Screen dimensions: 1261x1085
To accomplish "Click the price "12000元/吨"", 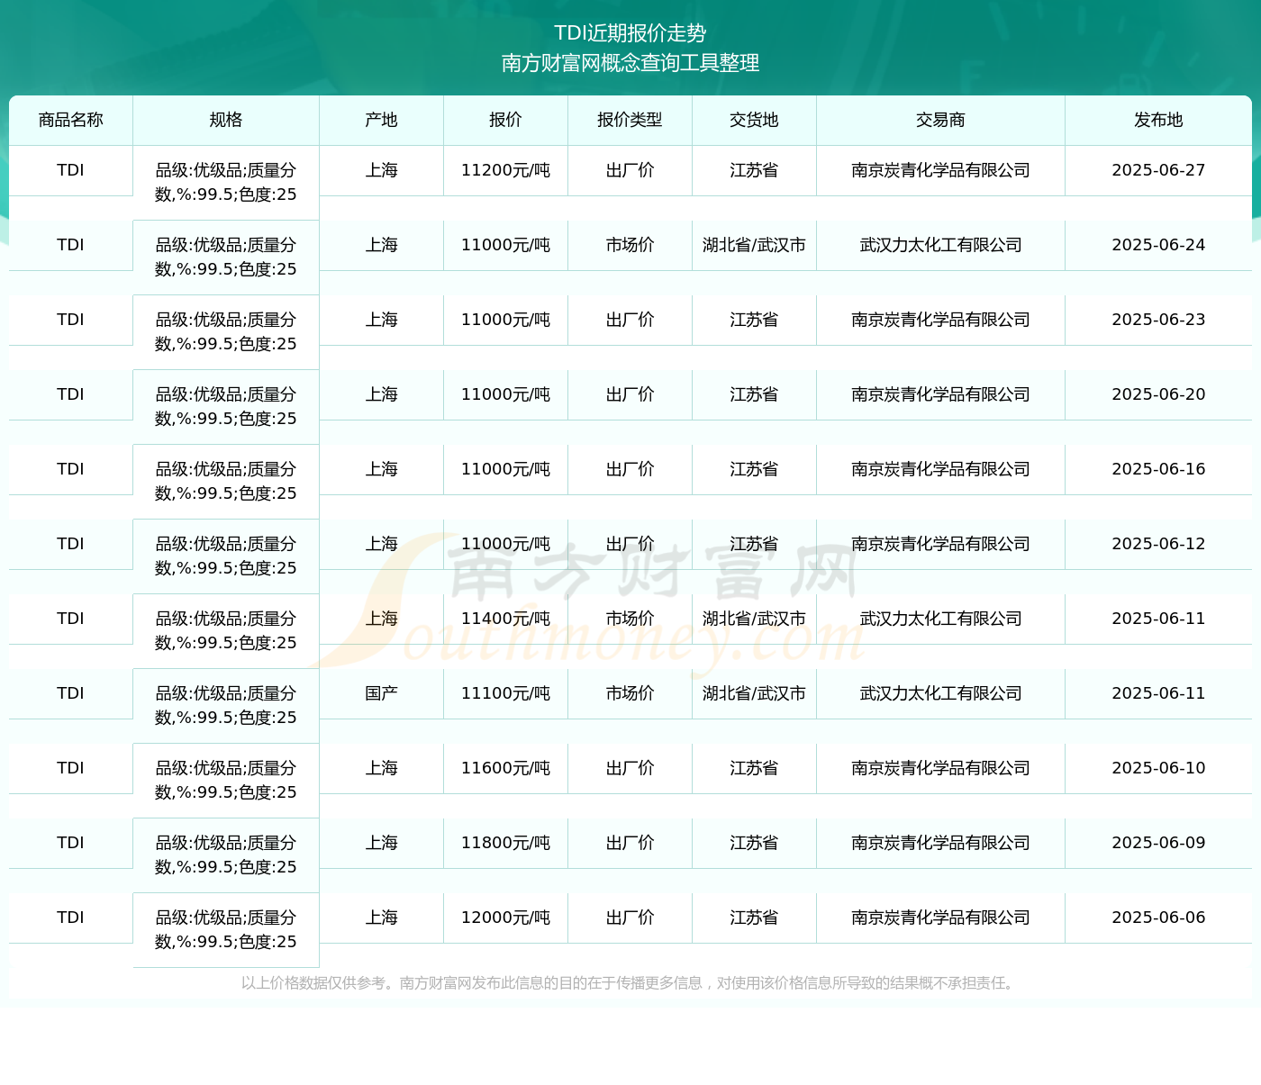I will pos(506,918).
